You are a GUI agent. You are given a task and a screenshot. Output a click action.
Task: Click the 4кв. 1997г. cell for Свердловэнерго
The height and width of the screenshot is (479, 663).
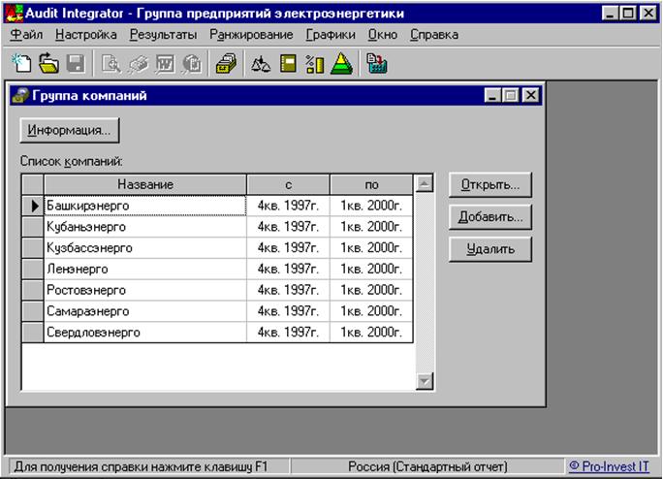click(288, 333)
